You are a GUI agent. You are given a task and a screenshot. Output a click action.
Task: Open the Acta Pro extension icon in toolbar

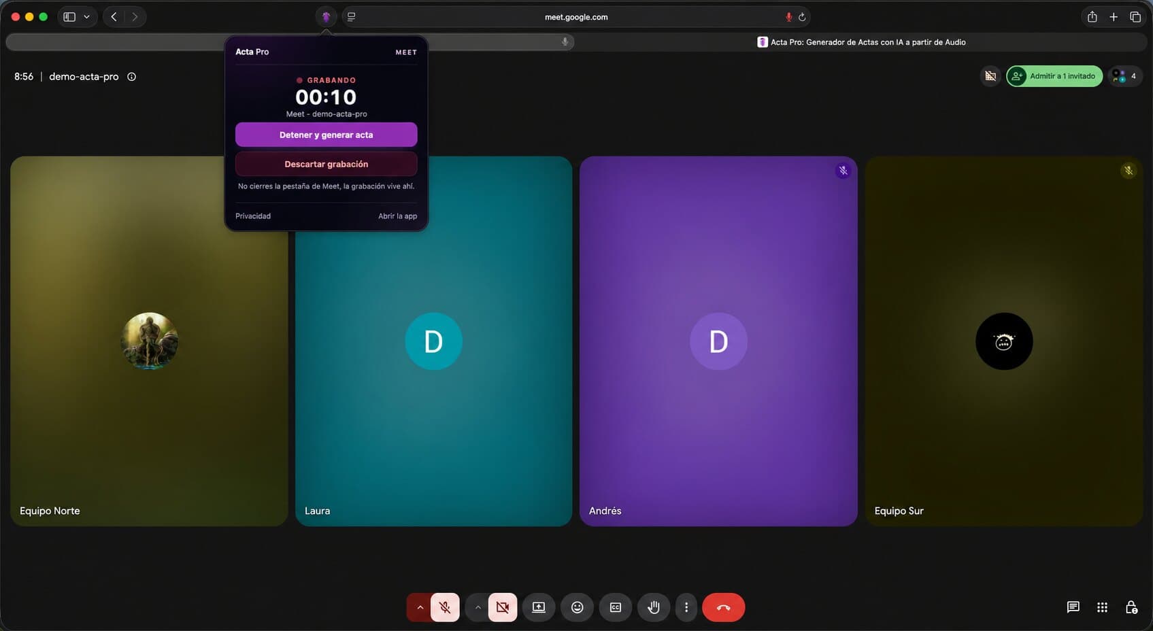[x=326, y=17]
